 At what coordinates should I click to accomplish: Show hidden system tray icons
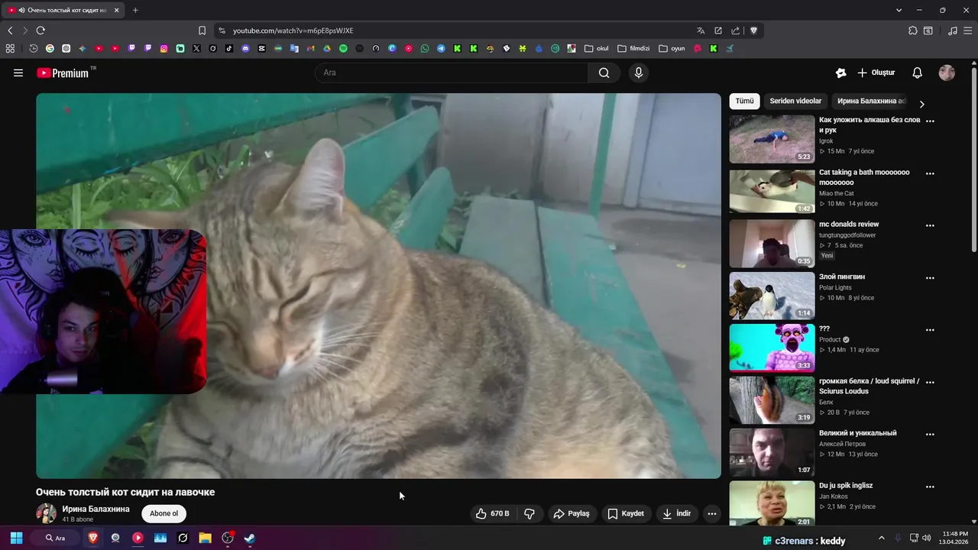pyautogui.click(x=881, y=538)
